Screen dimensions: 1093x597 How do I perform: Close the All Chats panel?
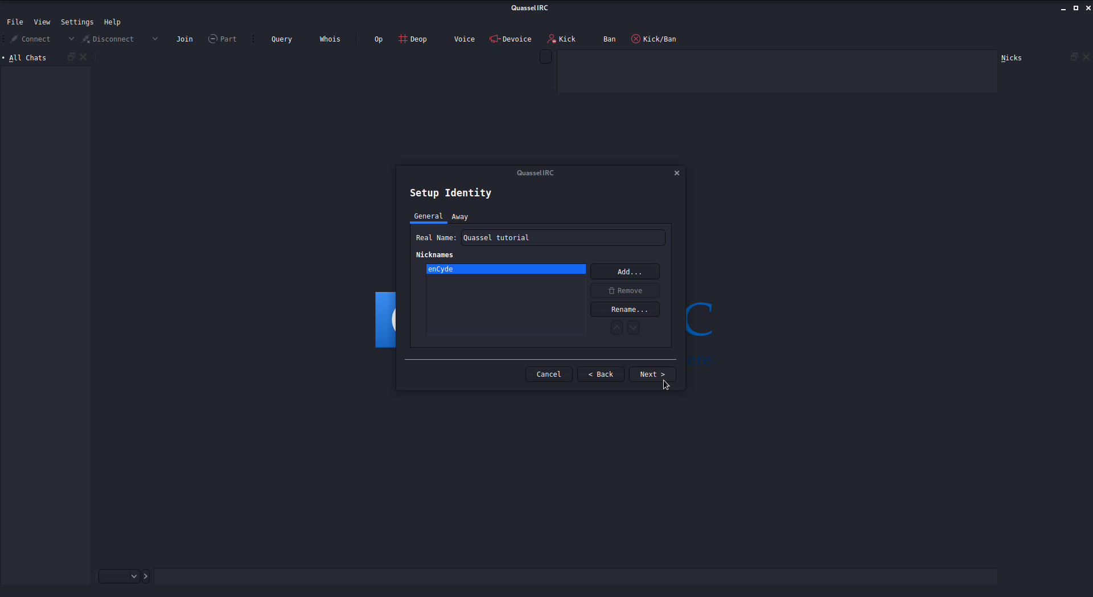point(83,57)
